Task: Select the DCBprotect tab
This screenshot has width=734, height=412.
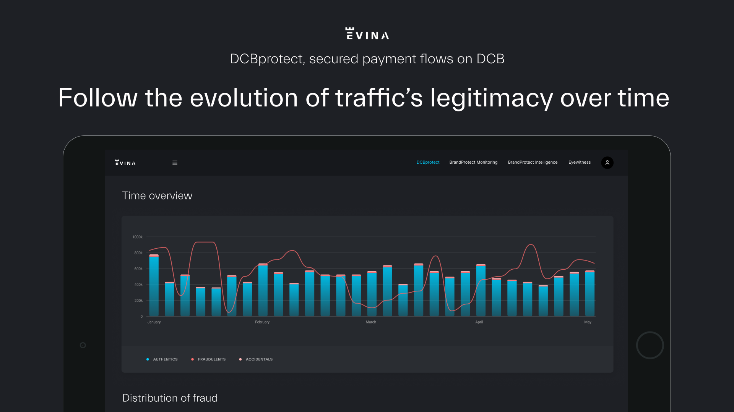Action: (428, 163)
